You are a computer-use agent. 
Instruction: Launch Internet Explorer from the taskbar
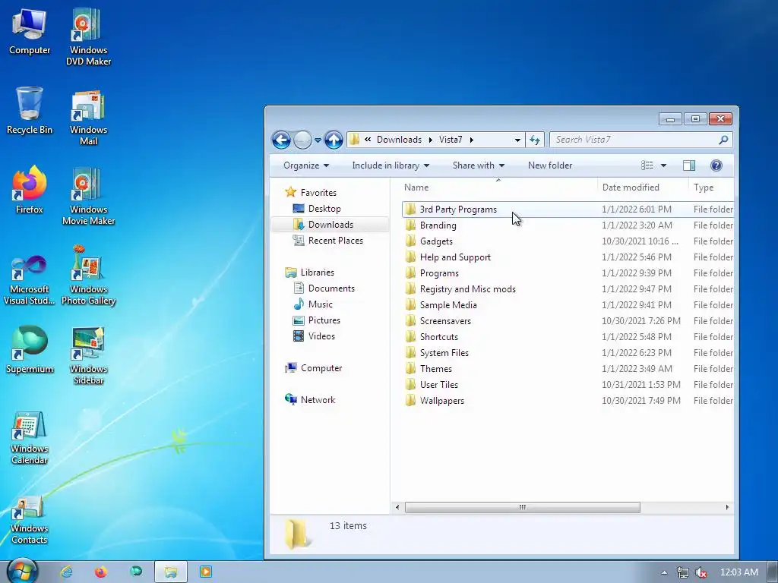[x=66, y=572]
